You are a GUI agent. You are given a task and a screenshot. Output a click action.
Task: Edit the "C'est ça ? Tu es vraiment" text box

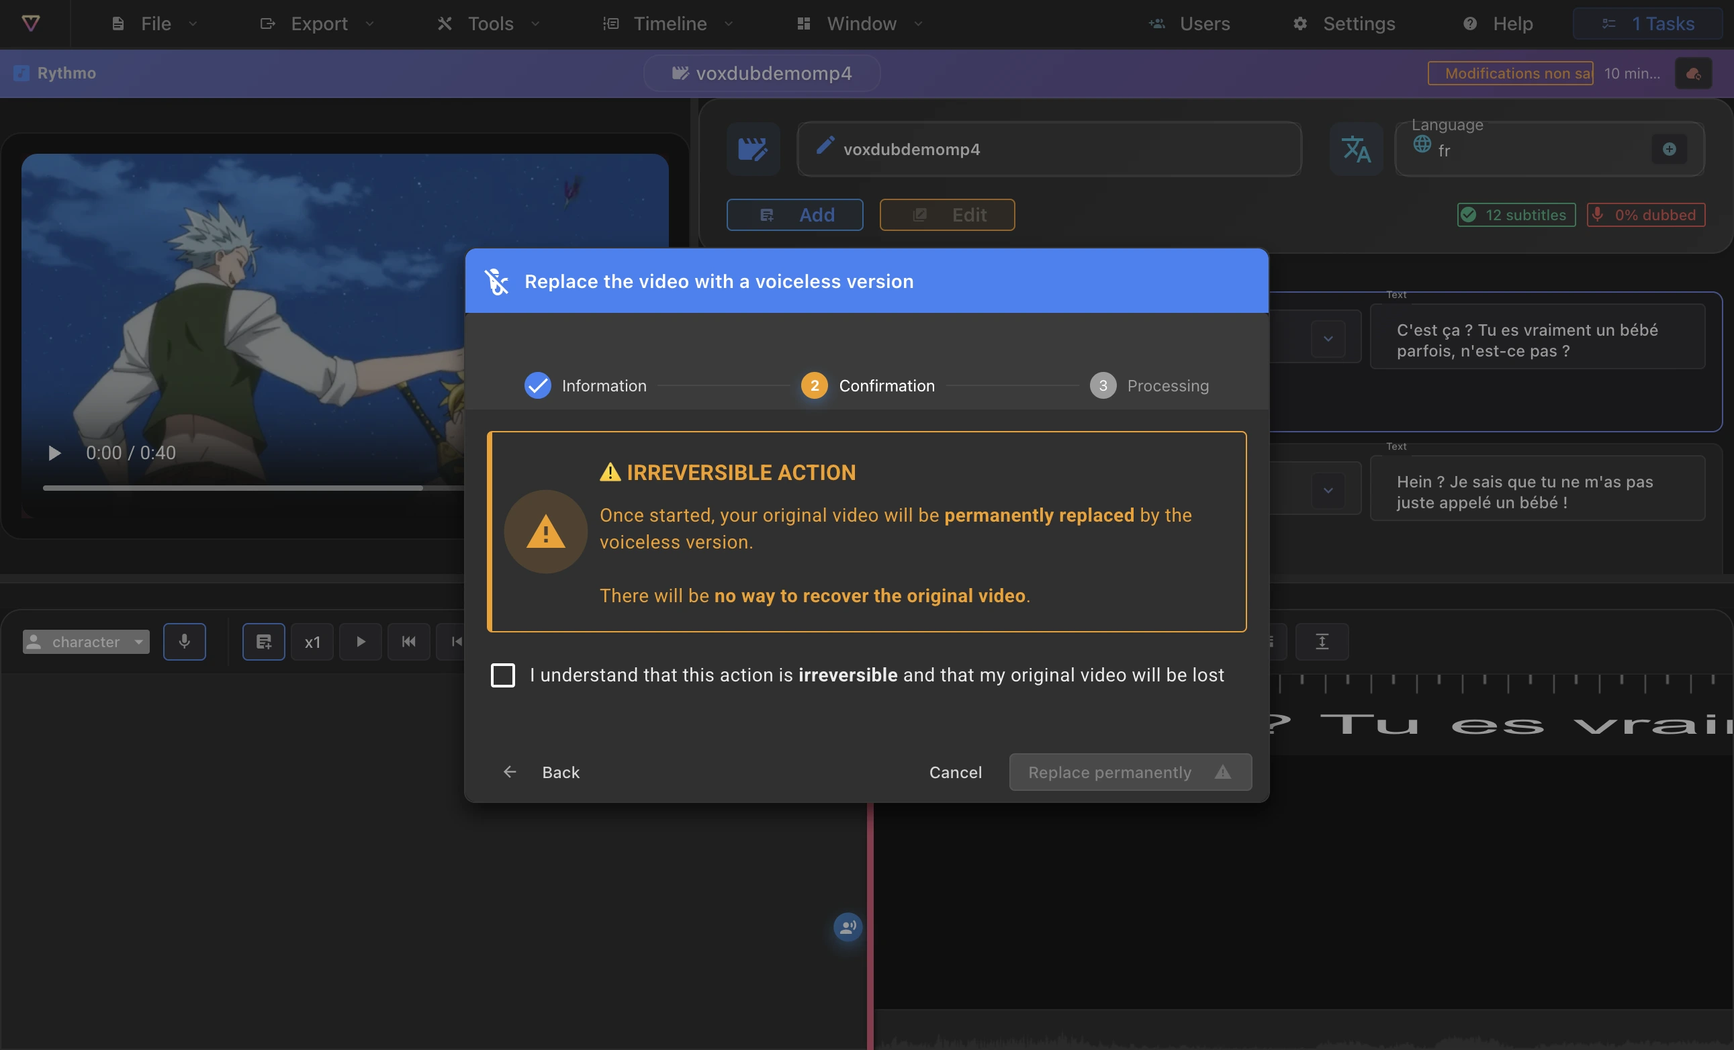(1538, 337)
